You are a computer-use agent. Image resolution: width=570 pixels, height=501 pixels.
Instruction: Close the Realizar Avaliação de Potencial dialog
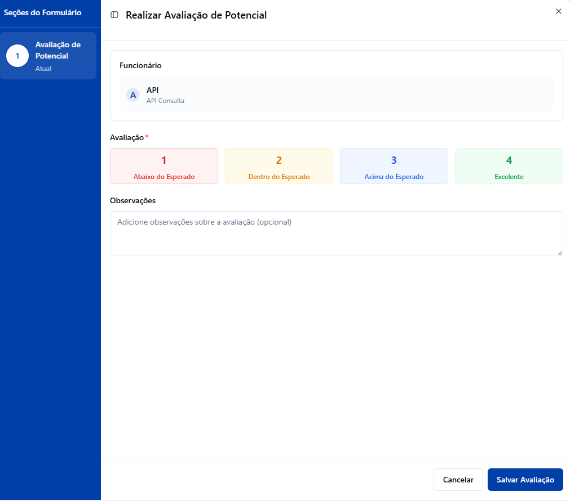coord(558,11)
